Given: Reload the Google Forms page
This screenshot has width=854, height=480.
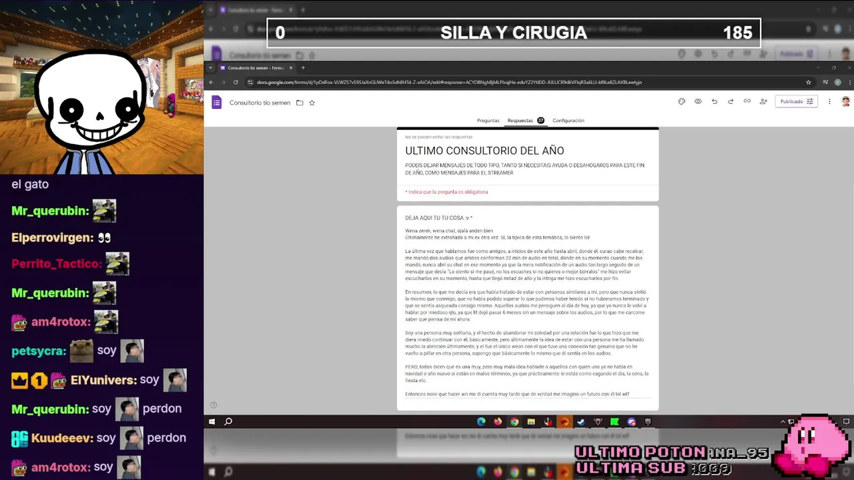Looking at the screenshot, I should tap(236, 82).
